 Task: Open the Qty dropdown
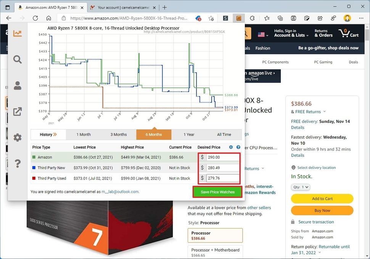coord(300,187)
